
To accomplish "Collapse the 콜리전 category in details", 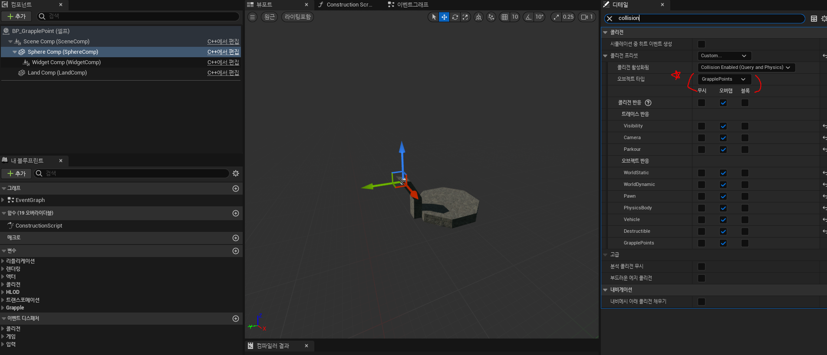I will pyautogui.click(x=606, y=33).
